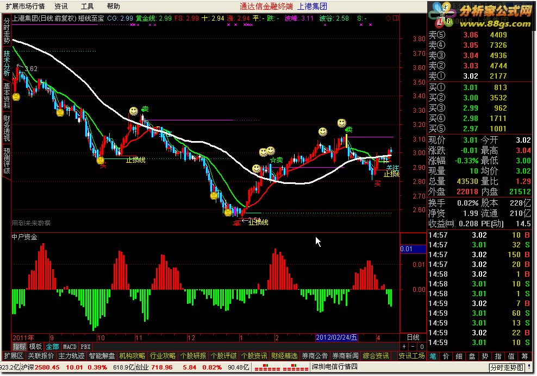The width and height of the screenshot is (537, 376).
Task: Select the 模板 tab under the chart
Action: (36, 347)
